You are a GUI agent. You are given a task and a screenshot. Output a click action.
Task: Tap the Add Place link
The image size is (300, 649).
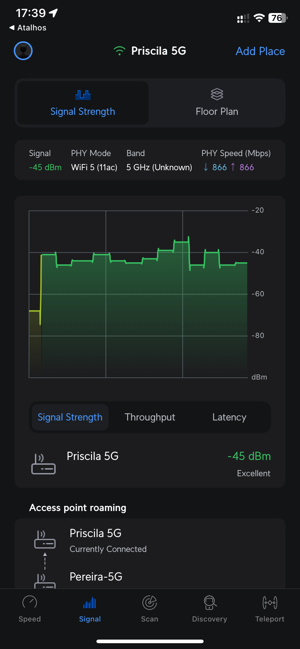point(260,51)
